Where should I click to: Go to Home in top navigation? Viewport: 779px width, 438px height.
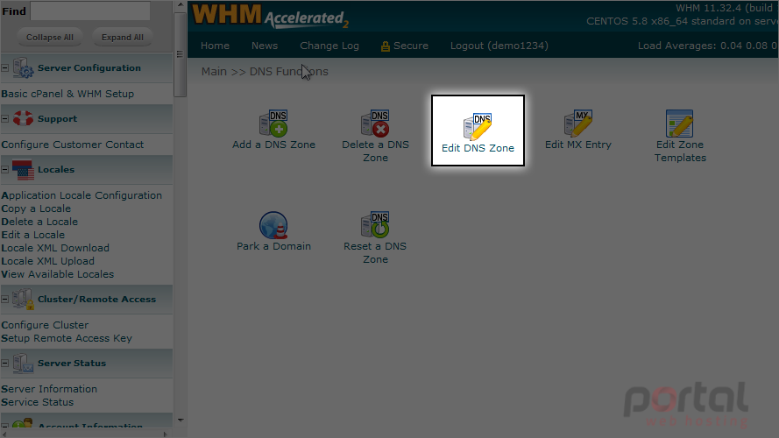(x=215, y=46)
